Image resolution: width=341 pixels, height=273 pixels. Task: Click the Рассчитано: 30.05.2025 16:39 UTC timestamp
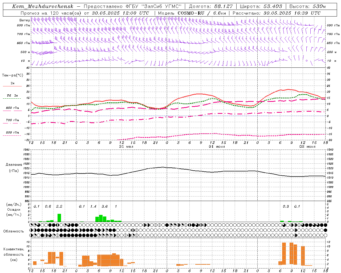[x=277, y=13]
